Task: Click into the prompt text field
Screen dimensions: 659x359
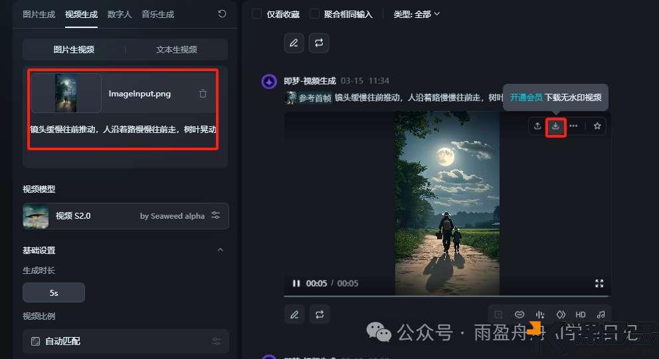Action: coord(123,130)
